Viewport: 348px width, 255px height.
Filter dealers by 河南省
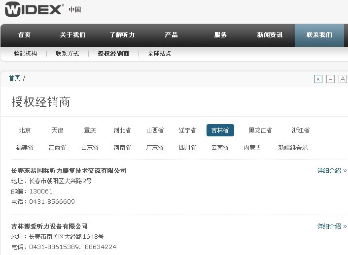[122, 148]
